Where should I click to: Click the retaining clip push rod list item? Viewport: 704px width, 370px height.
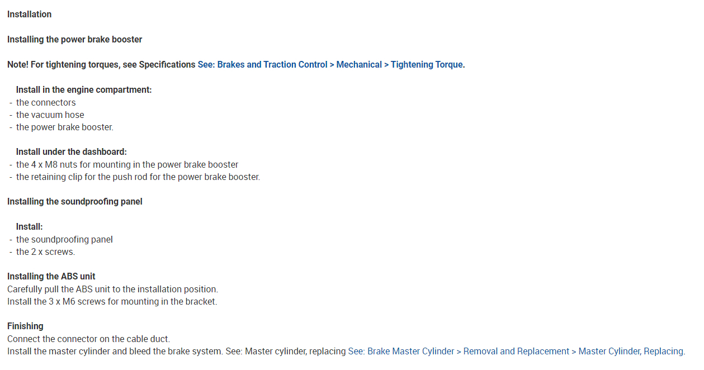pyautogui.click(x=138, y=177)
